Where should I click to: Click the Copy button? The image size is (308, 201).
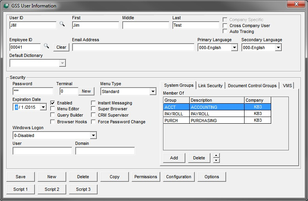click(x=114, y=177)
